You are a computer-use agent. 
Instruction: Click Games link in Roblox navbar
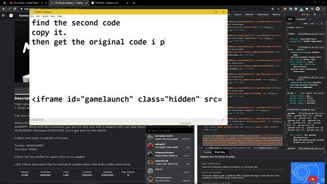tap(24, 15)
